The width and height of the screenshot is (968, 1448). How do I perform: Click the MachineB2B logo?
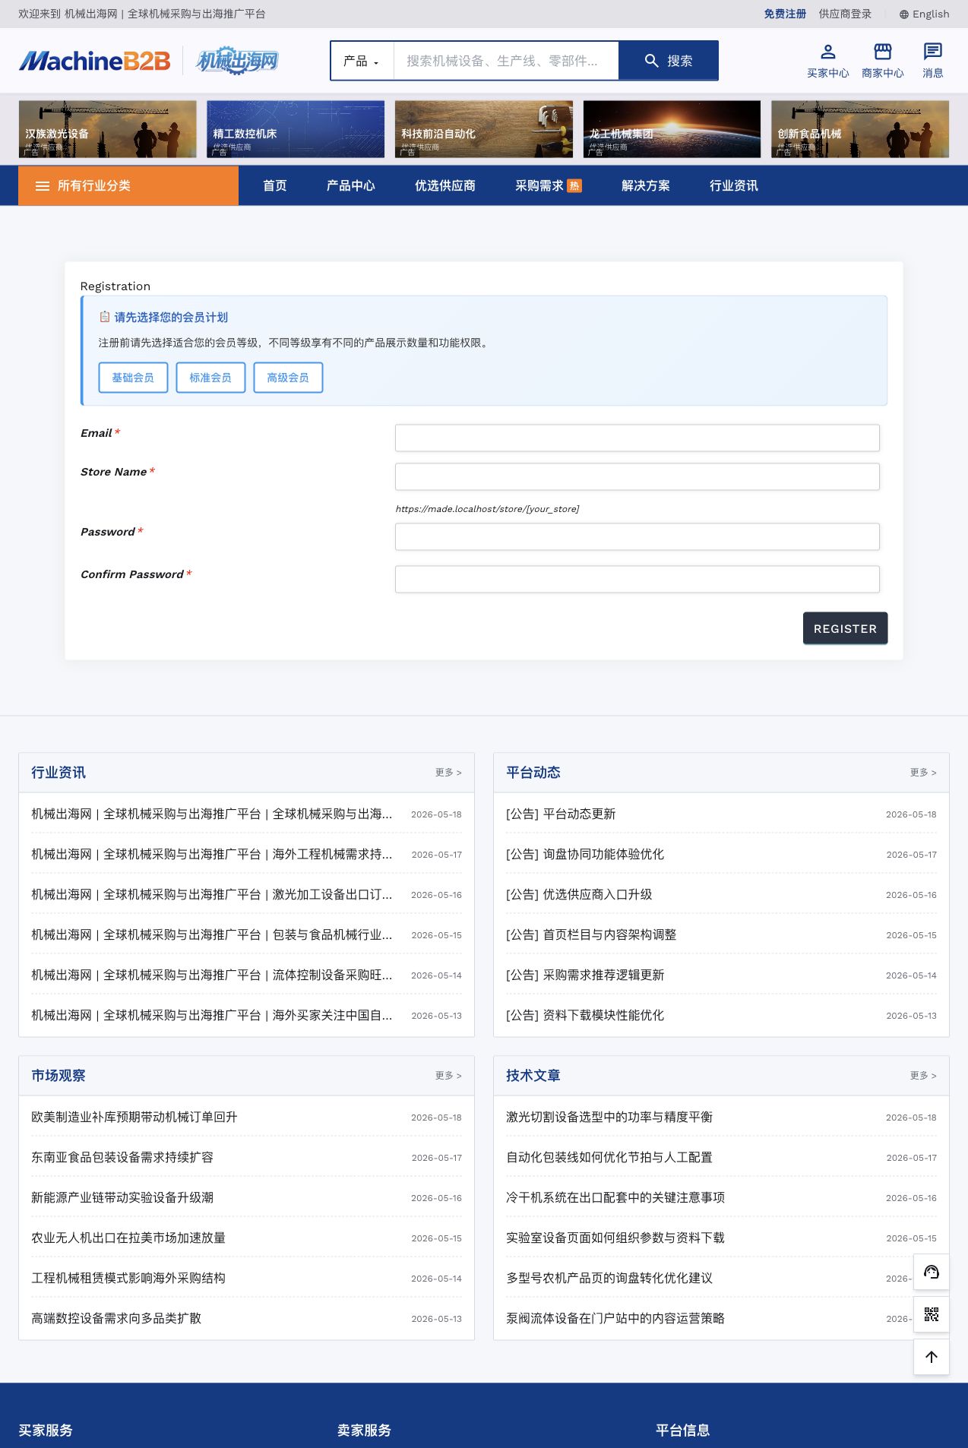point(95,61)
